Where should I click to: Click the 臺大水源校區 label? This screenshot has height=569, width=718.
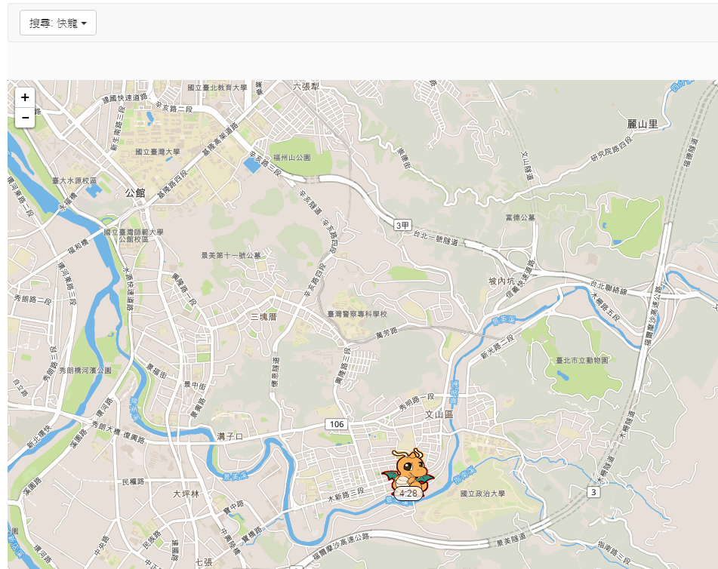coord(74,181)
